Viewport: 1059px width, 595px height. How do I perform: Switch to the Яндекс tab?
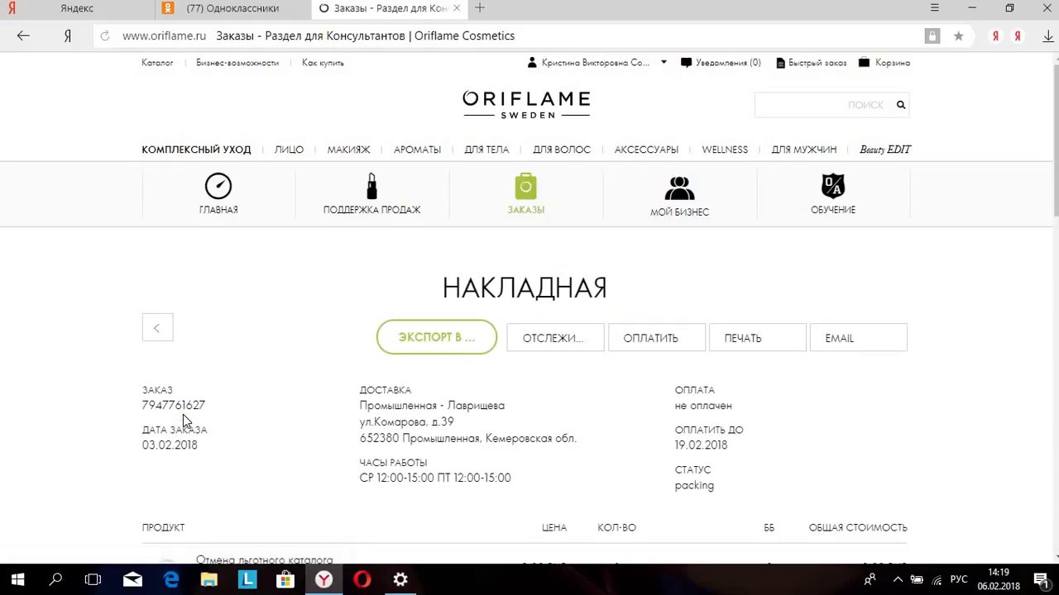click(76, 8)
